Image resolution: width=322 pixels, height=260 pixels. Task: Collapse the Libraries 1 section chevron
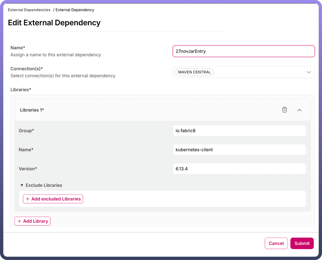pyautogui.click(x=299, y=110)
